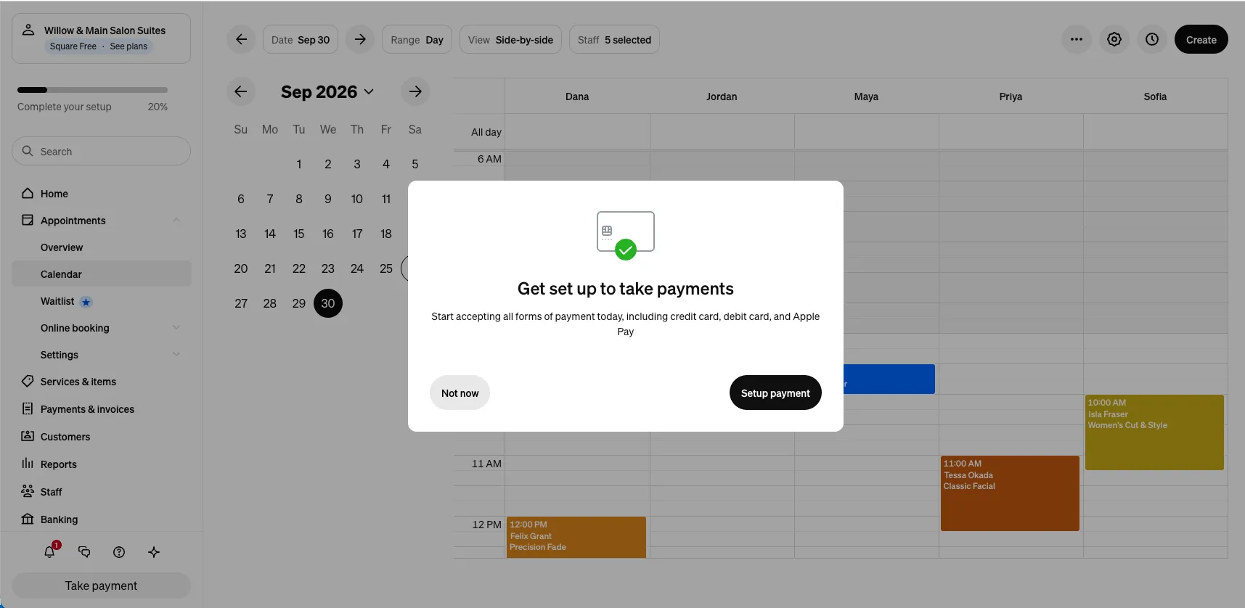This screenshot has height=608, width=1245.
Task: Show previous month in mini calendar
Action: (x=241, y=91)
